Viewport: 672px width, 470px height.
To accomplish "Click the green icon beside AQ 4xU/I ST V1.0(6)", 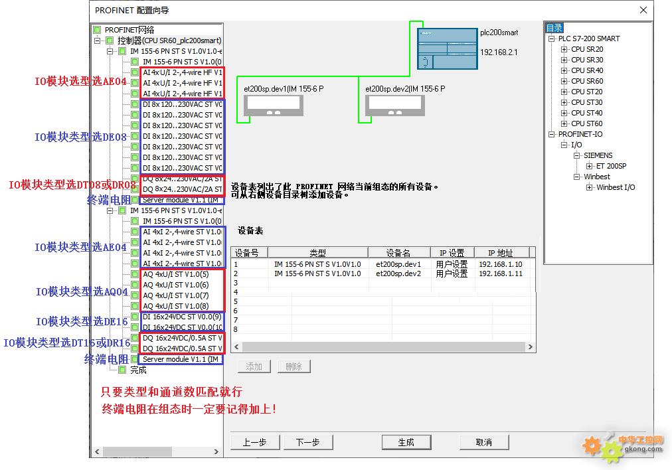I will click(135, 285).
